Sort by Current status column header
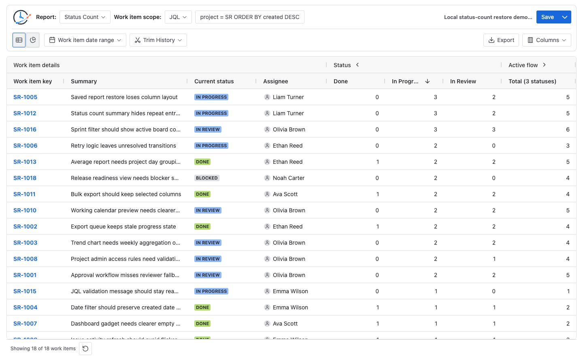The width and height of the screenshot is (583, 364). [x=214, y=81]
